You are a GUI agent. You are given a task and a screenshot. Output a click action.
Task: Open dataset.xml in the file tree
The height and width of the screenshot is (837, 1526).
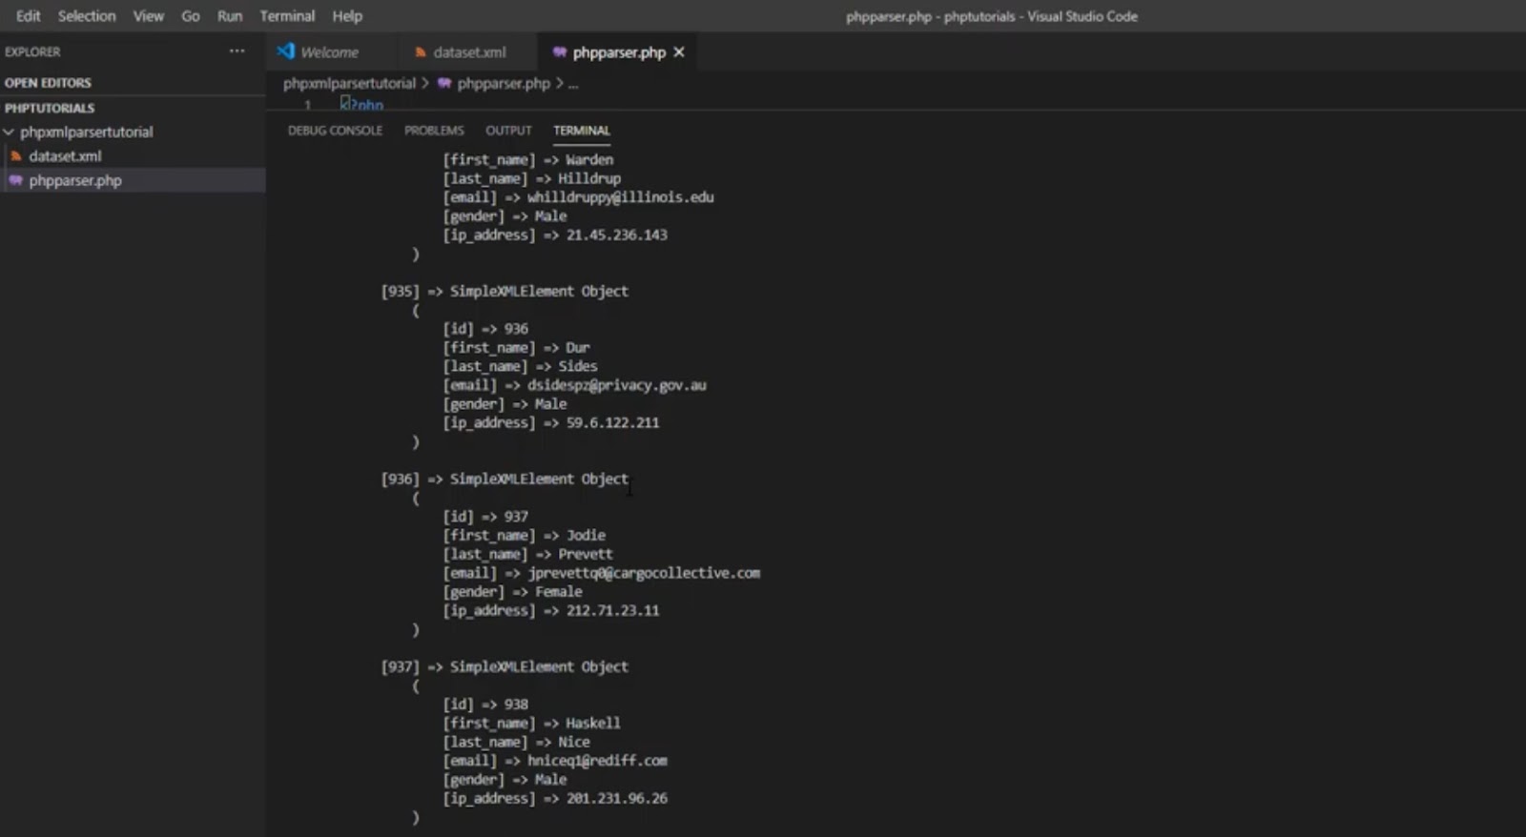coord(65,156)
